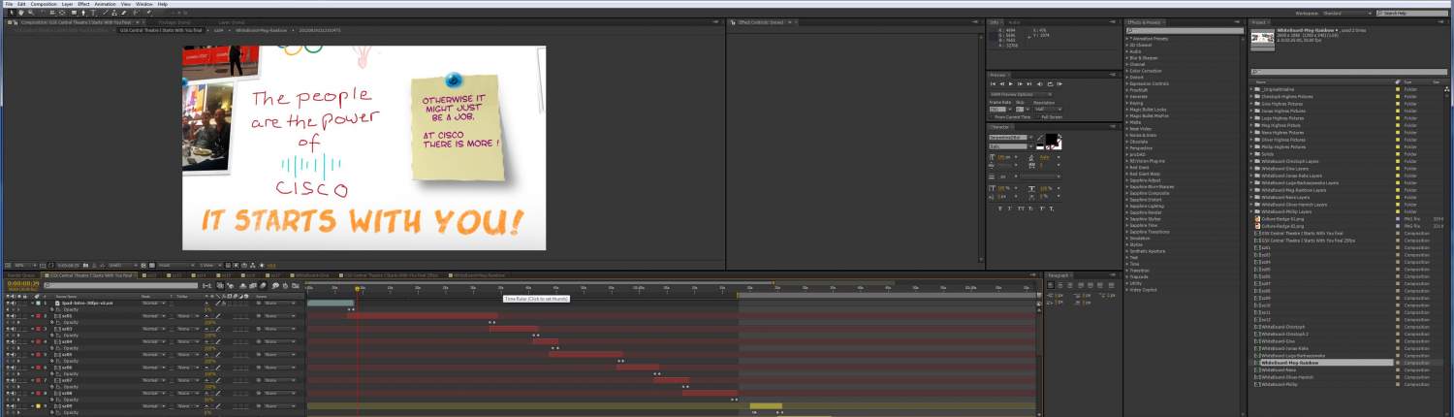Toggle Hide Shy Layers in timeline
This screenshot has width=1454, height=417.
(242, 285)
